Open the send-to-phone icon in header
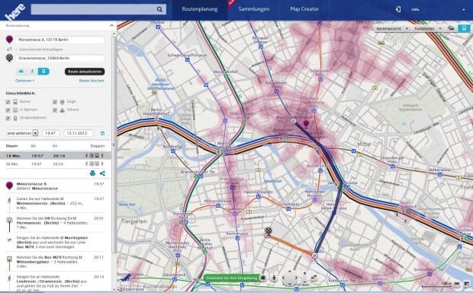 398,9
